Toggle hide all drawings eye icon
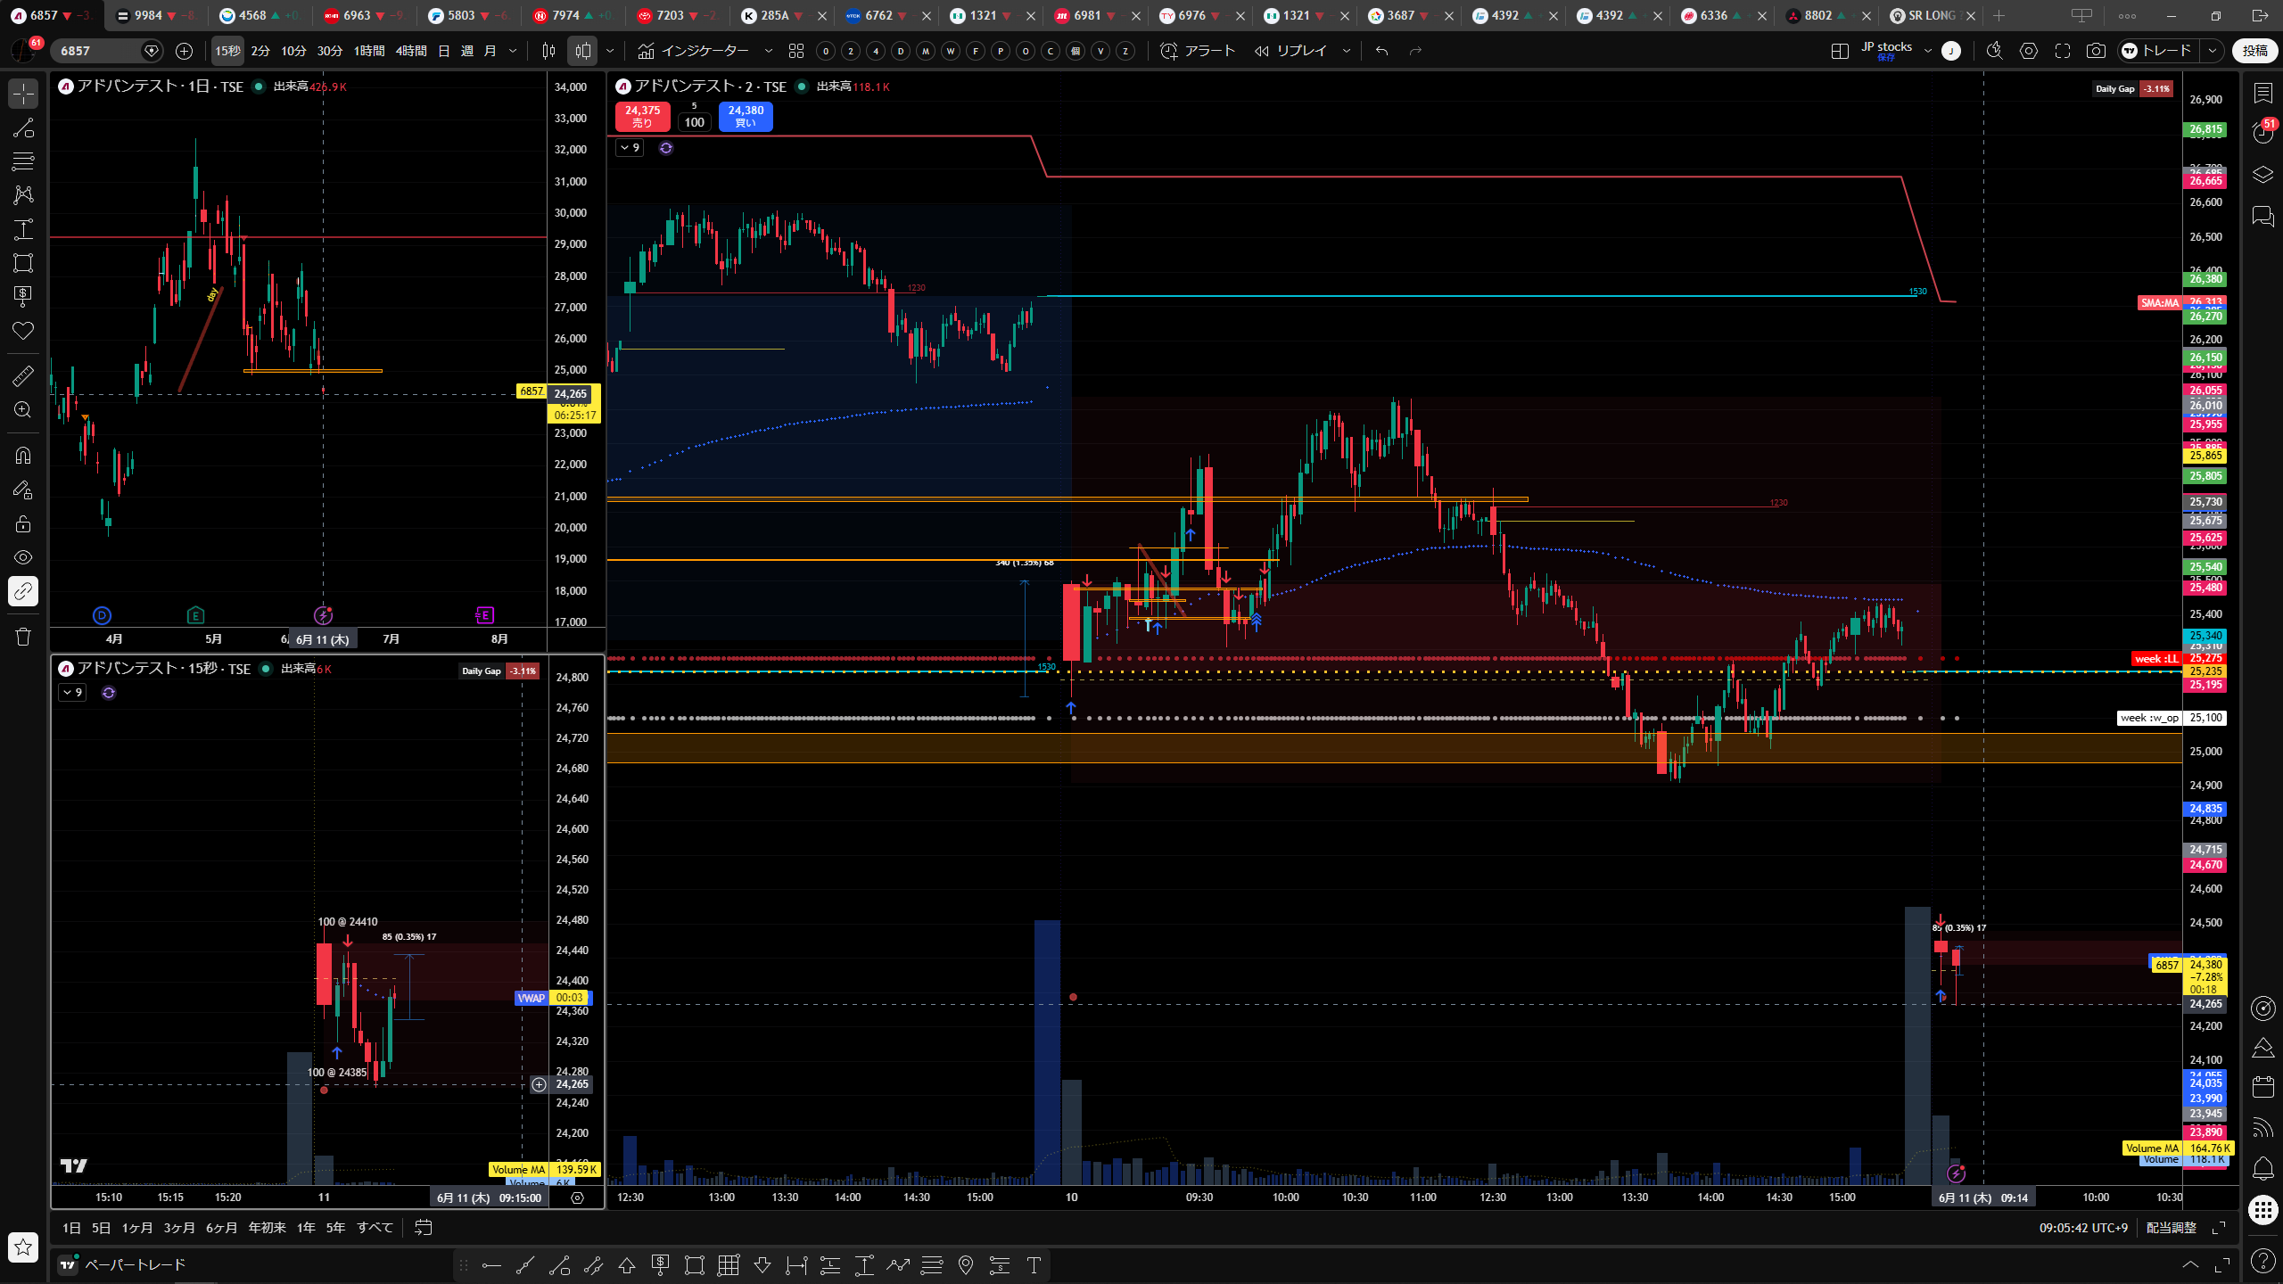 coord(23,557)
